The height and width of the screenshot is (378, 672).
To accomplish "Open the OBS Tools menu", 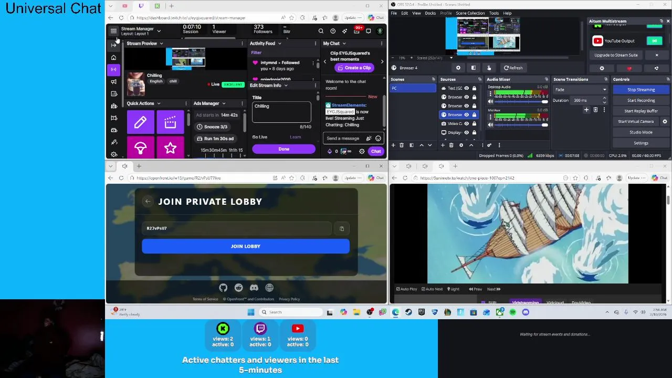I will pyautogui.click(x=494, y=13).
